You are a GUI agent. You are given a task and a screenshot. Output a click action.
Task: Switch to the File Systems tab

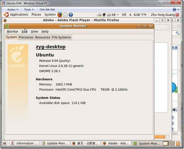point(61,37)
